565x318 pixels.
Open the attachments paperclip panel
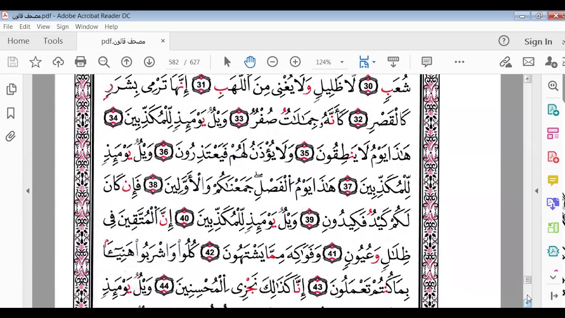click(x=11, y=136)
